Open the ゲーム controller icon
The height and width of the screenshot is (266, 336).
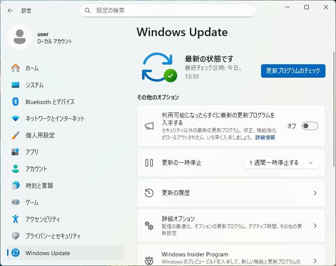[x=16, y=203]
